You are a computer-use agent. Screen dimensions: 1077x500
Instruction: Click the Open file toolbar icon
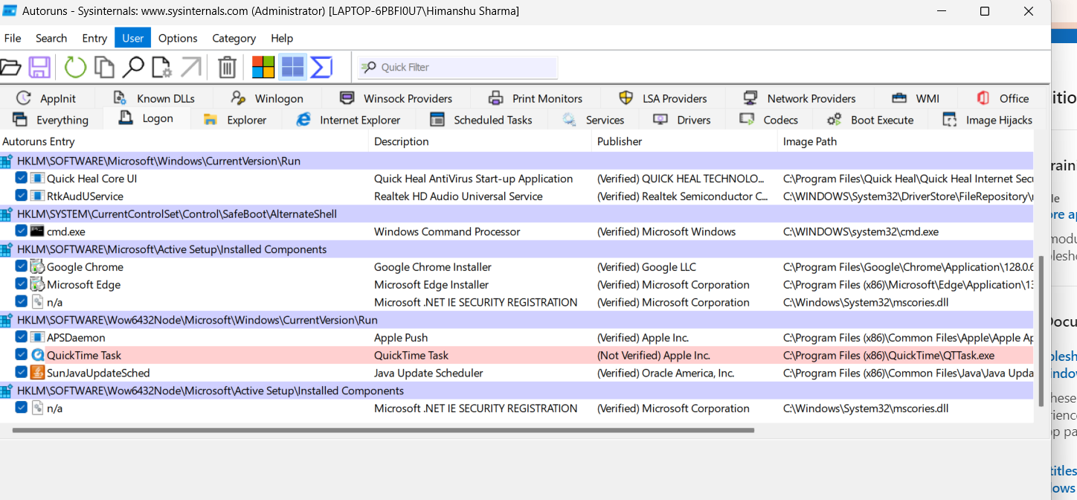click(x=10, y=67)
